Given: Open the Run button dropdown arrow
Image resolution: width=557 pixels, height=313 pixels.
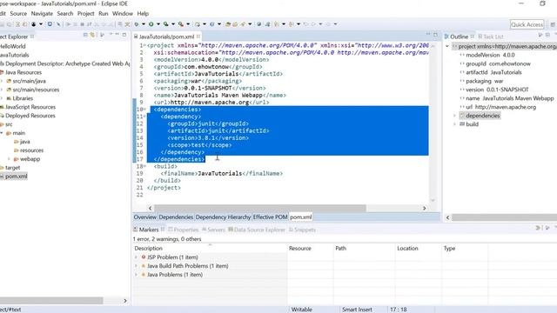Looking at the screenshot, I should pyautogui.click(x=158, y=24).
